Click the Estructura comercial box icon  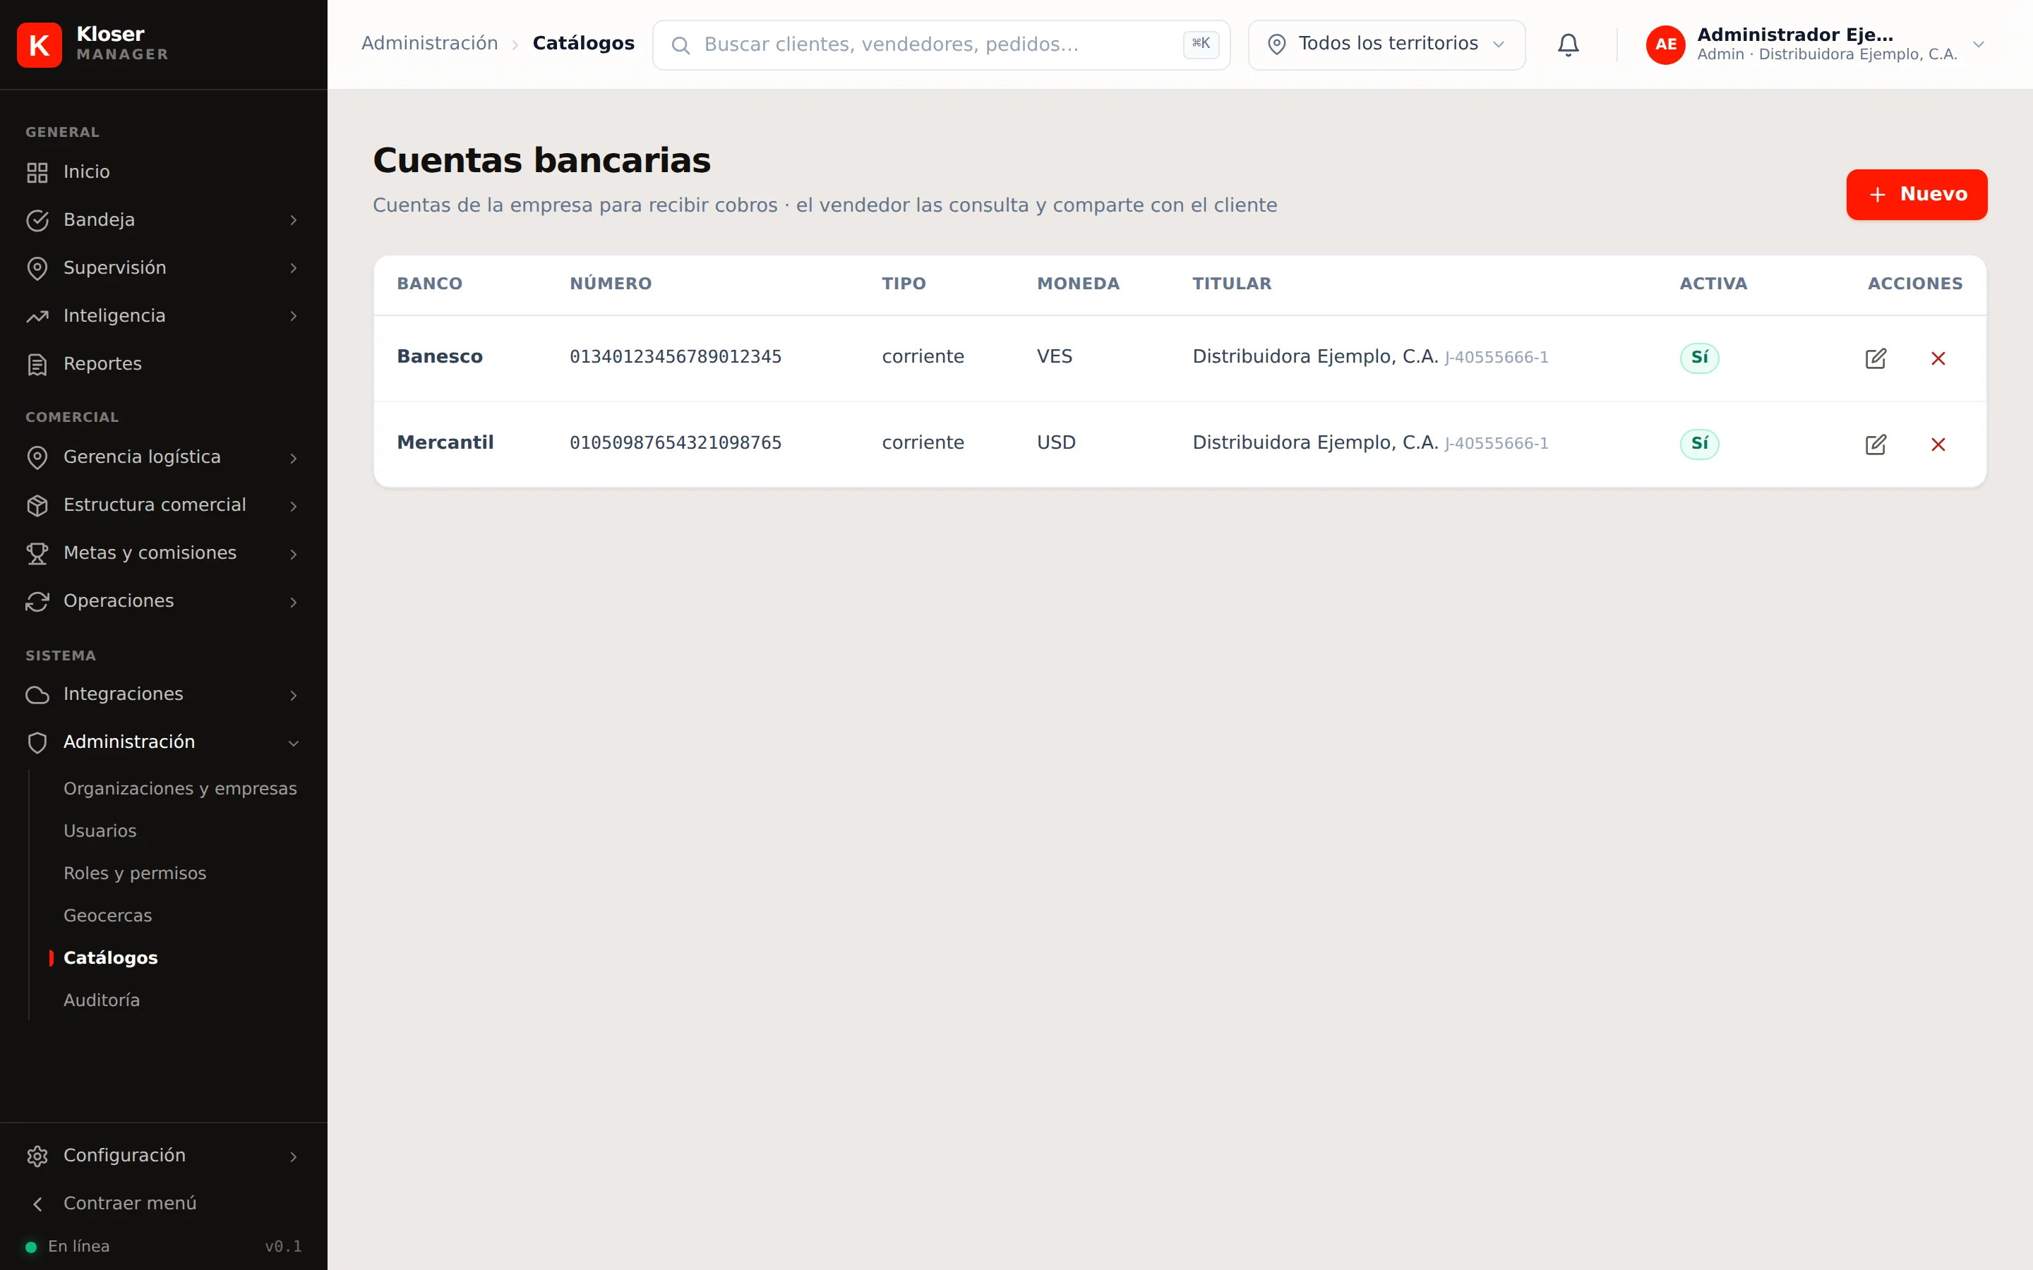point(37,506)
